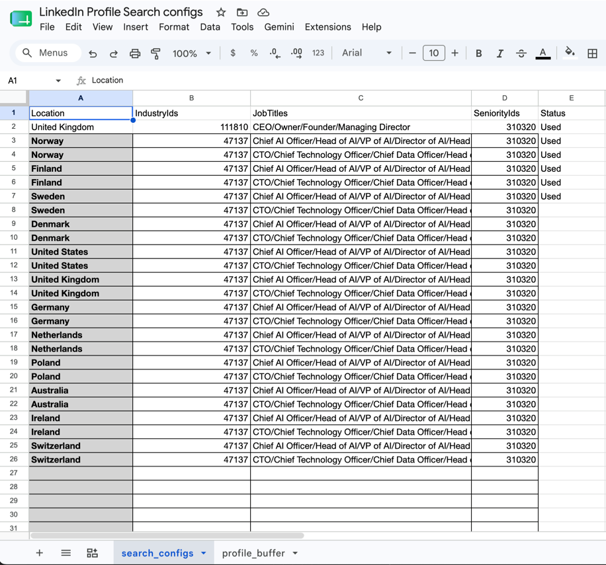606x565 pixels.
Task: Activate the paint format tool
Action: point(155,54)
